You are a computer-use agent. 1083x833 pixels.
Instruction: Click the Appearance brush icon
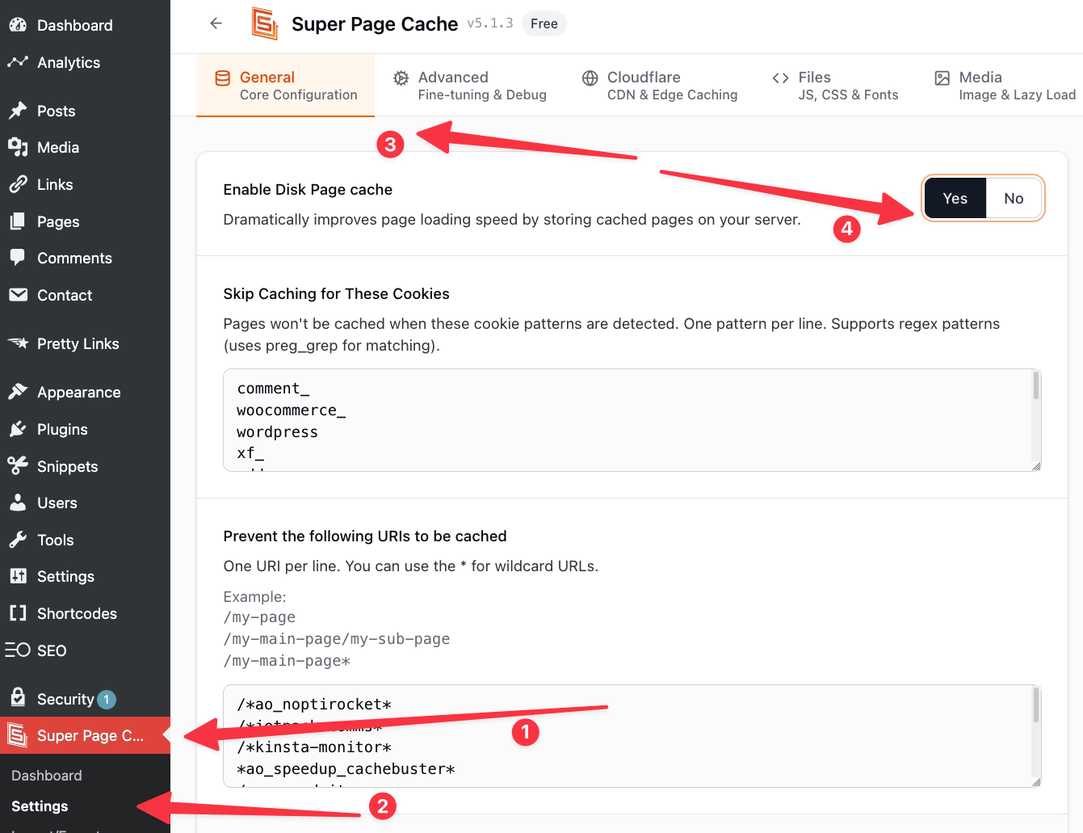point(19,392)
